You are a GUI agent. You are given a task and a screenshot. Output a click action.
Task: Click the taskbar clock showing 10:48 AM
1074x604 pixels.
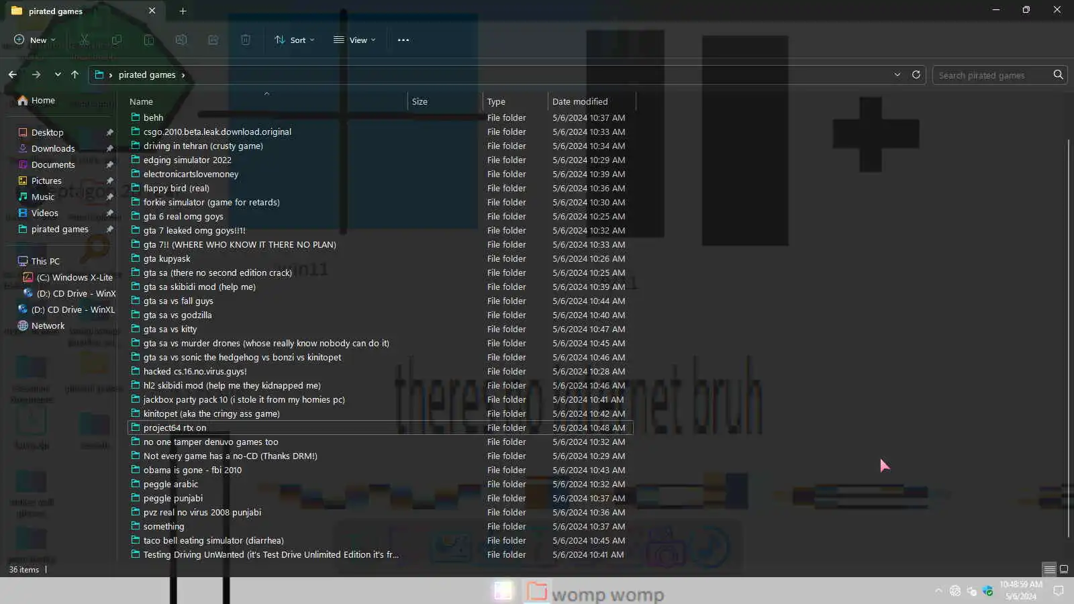click(1020, 591)
